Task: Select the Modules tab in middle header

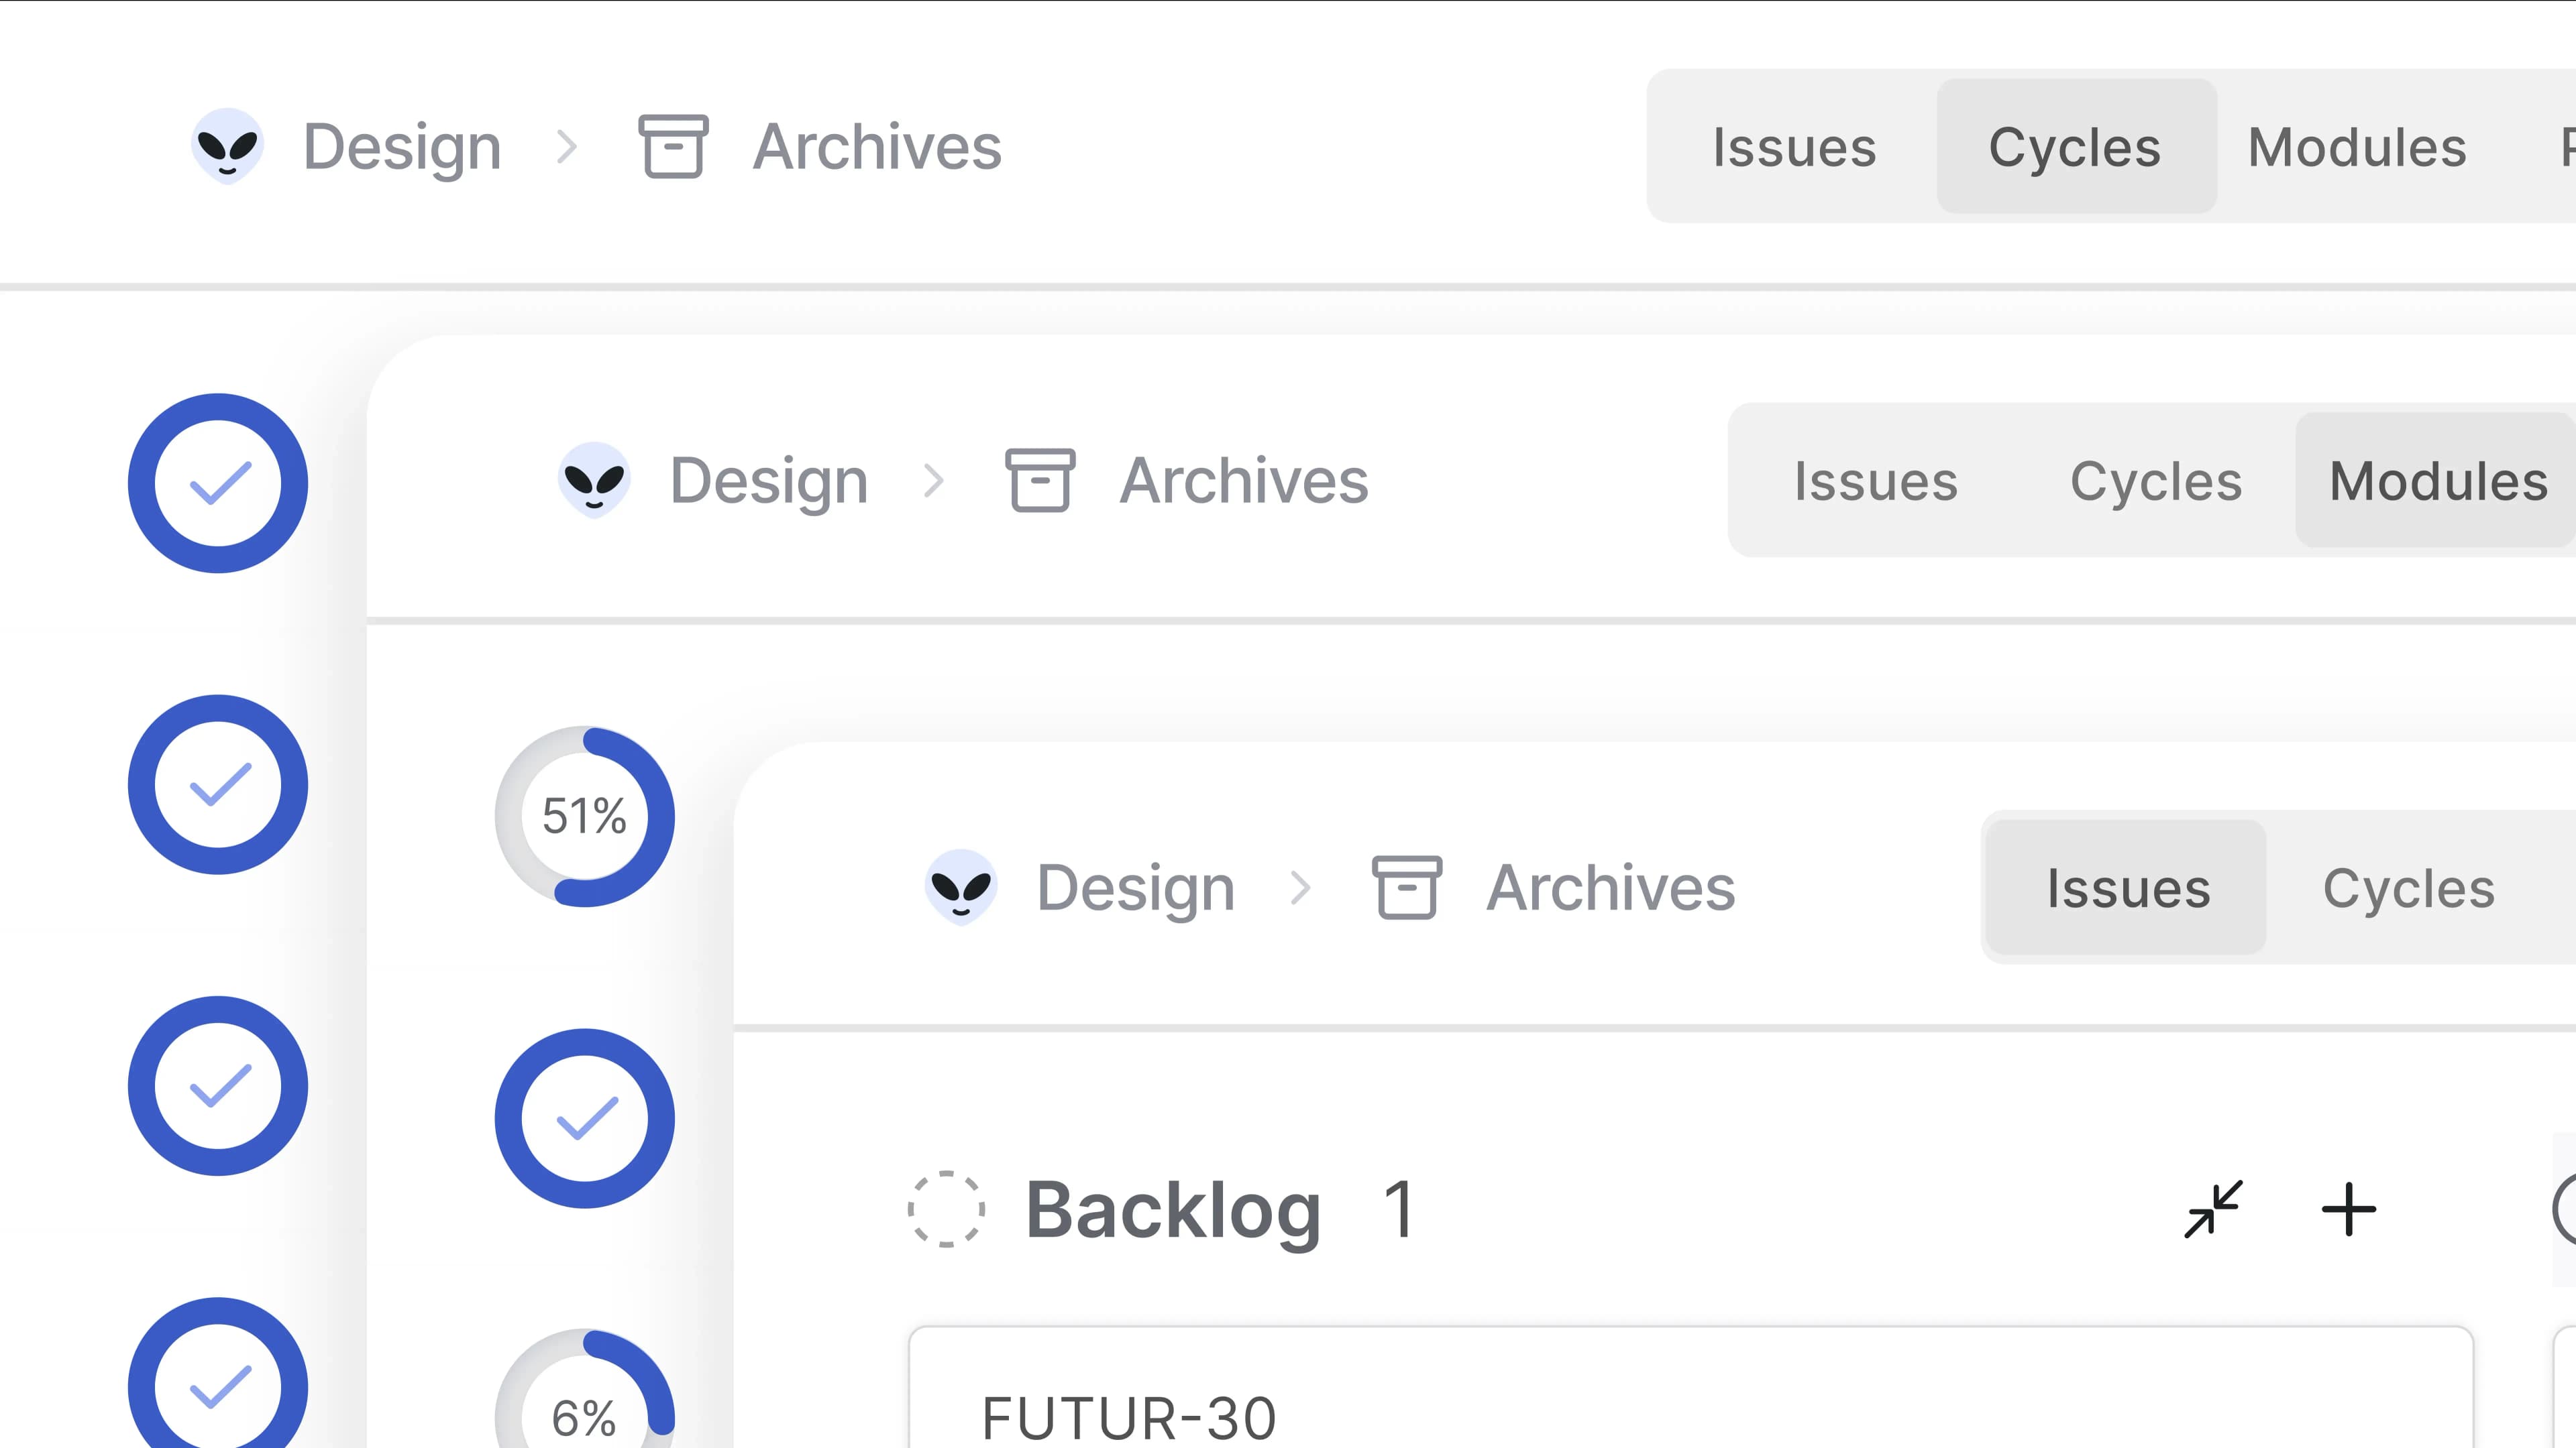Action: [2437, 481]
